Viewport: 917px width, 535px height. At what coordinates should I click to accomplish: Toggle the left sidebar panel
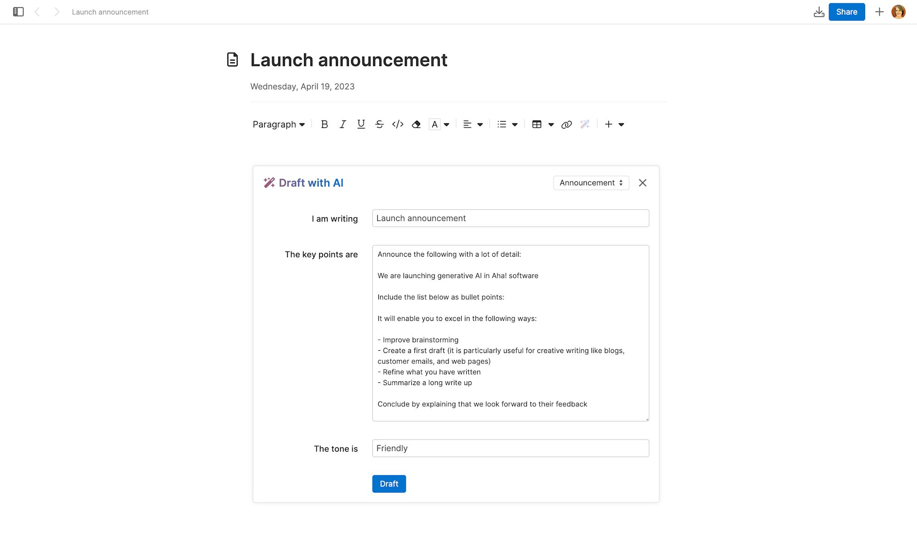(18, 12)
